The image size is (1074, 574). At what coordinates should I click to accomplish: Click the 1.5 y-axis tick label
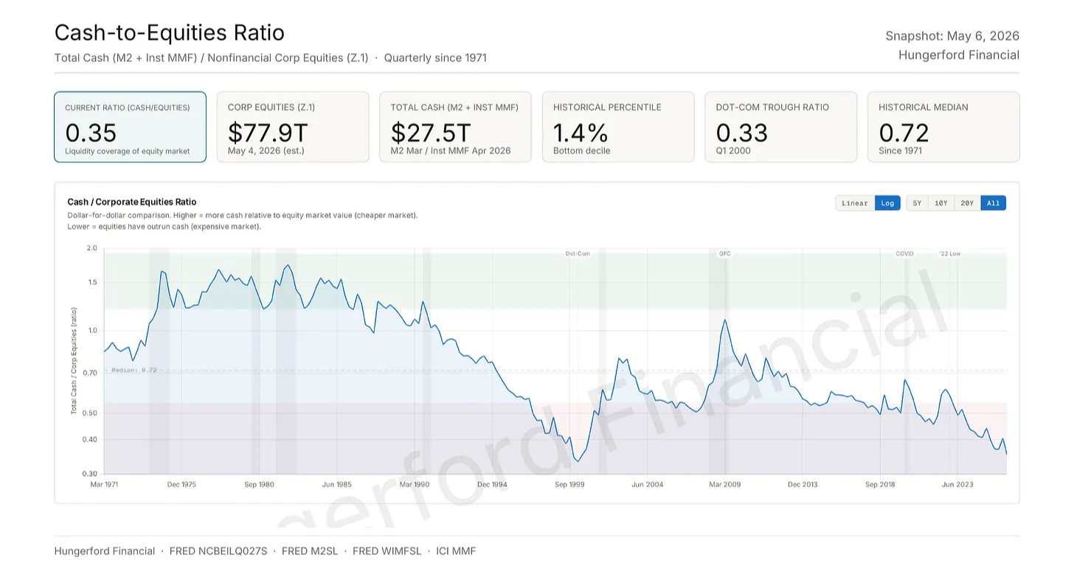point(91,282)
